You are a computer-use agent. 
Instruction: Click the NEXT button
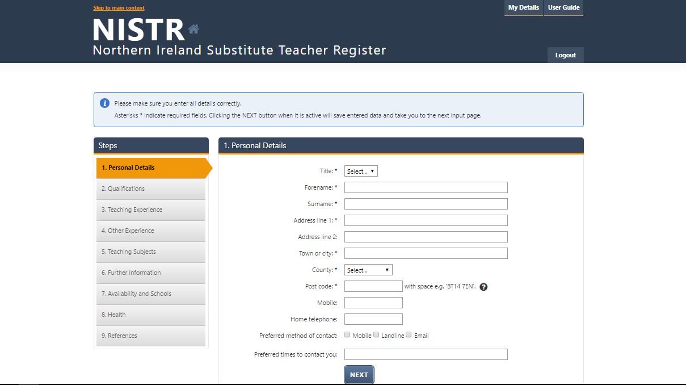(359, 375)
